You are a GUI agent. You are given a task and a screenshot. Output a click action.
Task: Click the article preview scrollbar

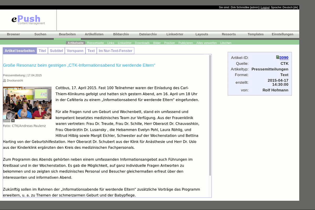point(210,115)
